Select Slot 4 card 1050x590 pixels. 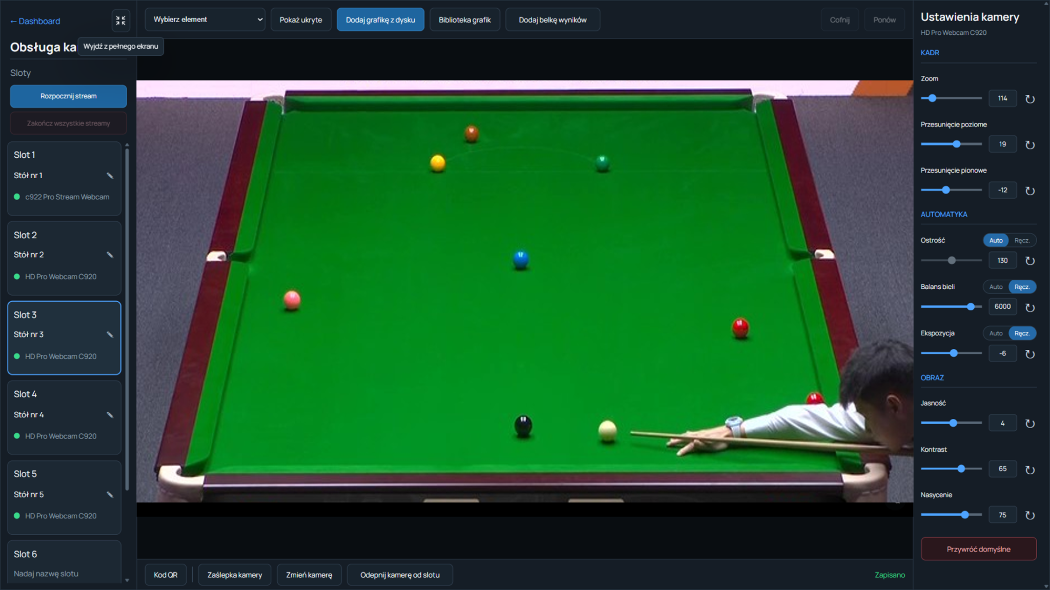64,417
